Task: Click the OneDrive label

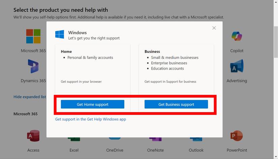Action: click(x=115, y=150)
